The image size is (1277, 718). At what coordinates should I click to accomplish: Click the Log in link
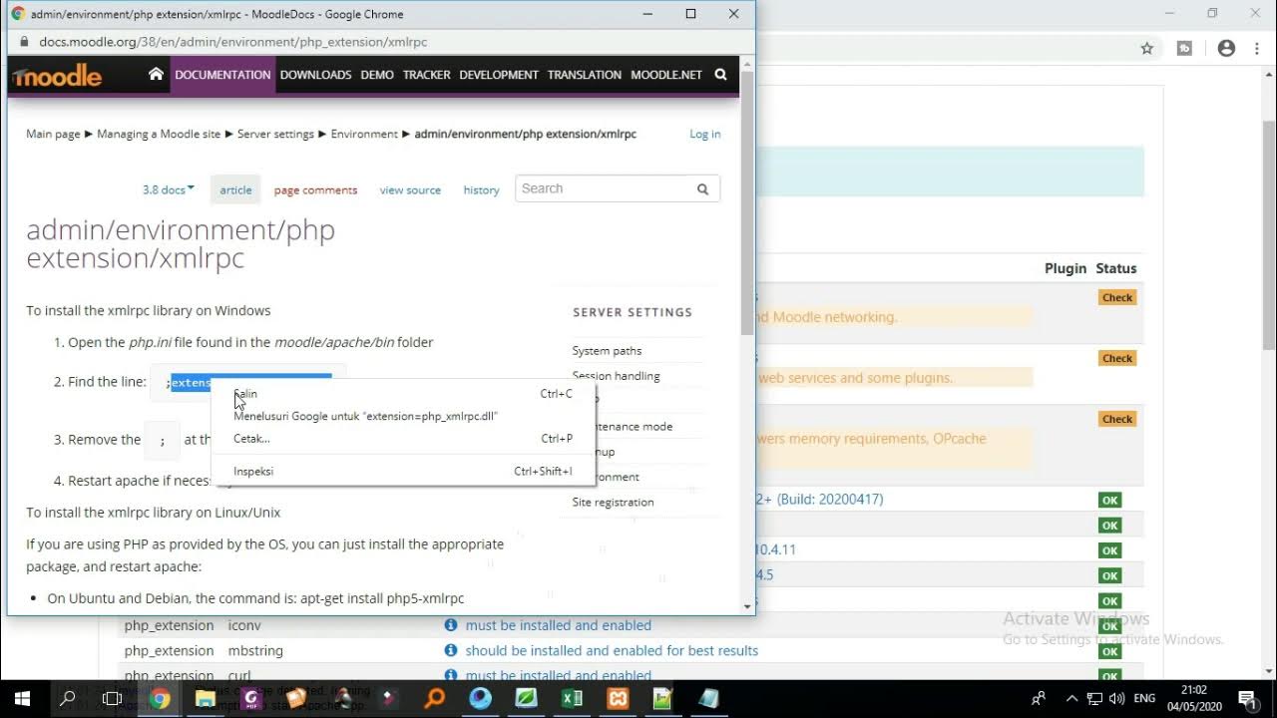[x=704, y=134]
